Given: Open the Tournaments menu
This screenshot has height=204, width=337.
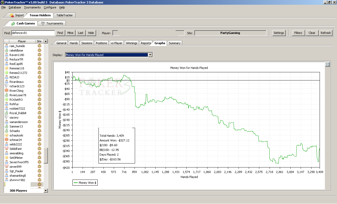Looking at the screenshot, I should [32, 7].
